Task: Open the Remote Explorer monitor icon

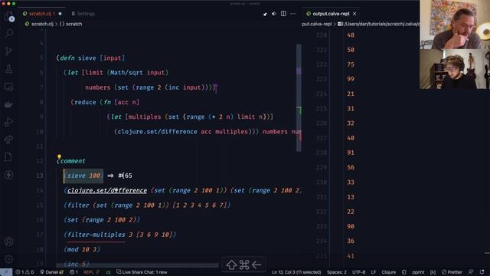Action: coord(8,87)
